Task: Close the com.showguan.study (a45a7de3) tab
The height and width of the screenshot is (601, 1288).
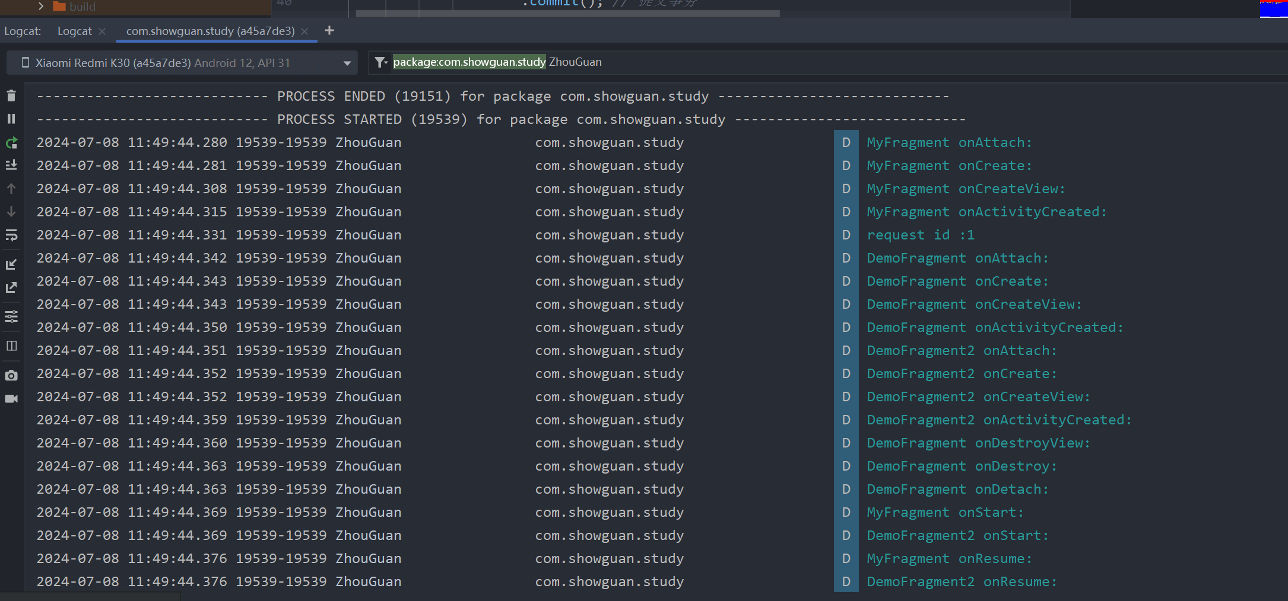Action: point(304,31)
